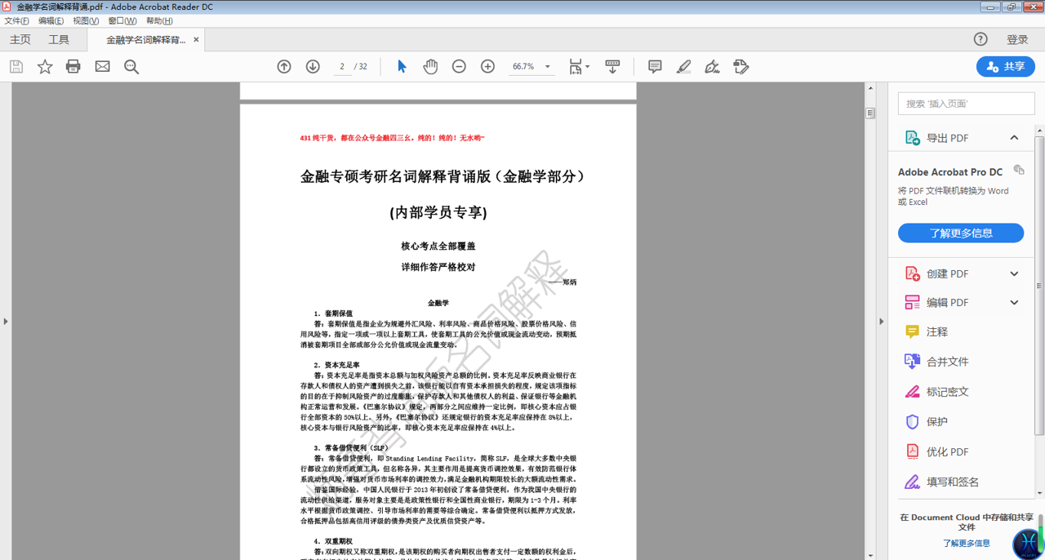Expand the 编辑 PDF chevron
The width and height of the screenshot is (1045, 560).
tap(1014, 302)
